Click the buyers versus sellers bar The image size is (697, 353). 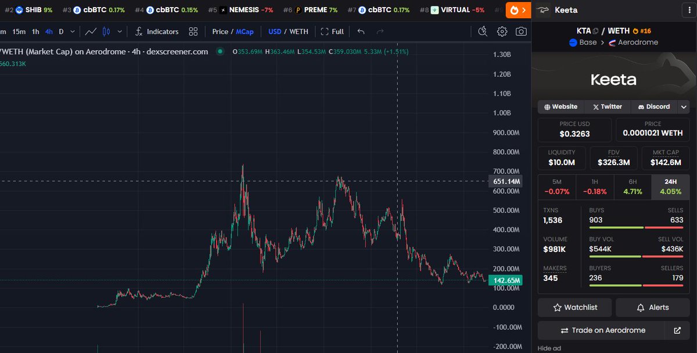[x=636, y=286]
